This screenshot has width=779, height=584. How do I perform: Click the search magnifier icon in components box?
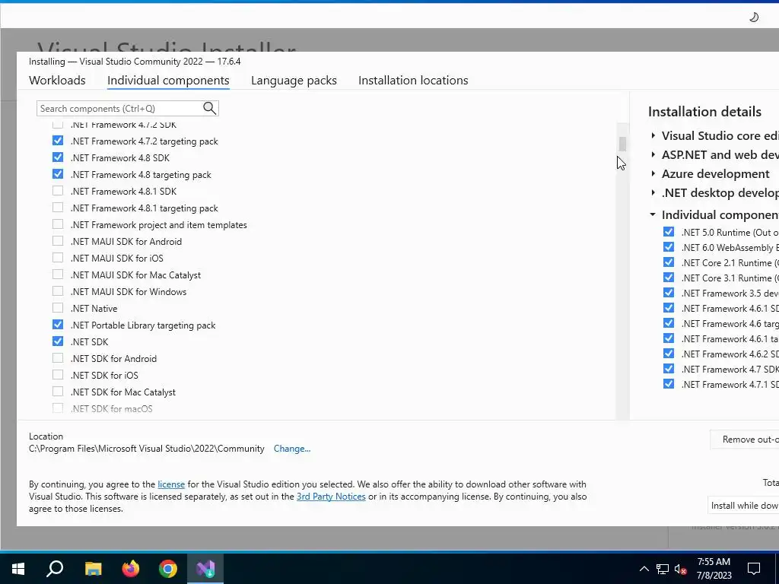click(x=210, y=108)
